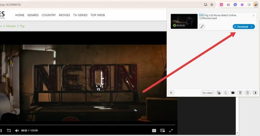Screen dimensions: 260x136
Task: Open the pink extension in the browser toolbar
Action: pyautogui.click(x=221, y=5)
